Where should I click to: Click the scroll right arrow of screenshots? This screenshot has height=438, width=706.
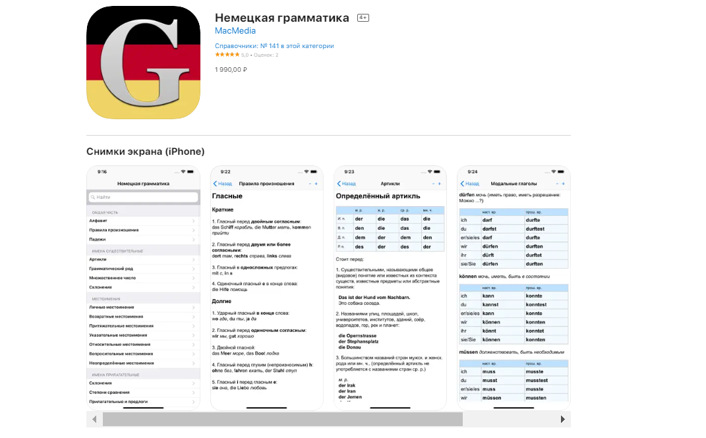[x=562, y=419]
